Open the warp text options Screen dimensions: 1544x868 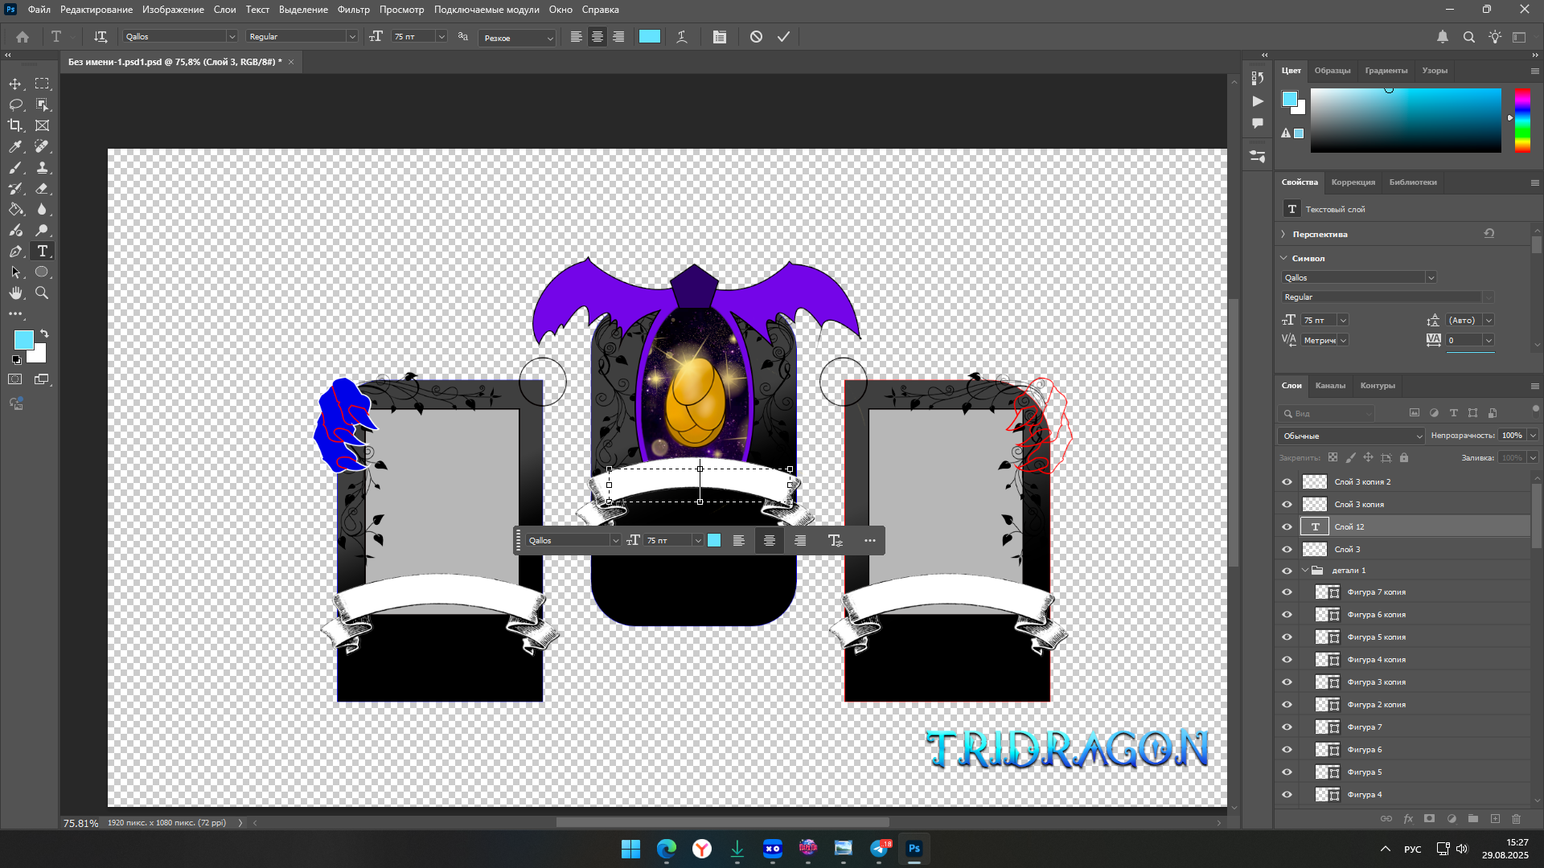682,37
